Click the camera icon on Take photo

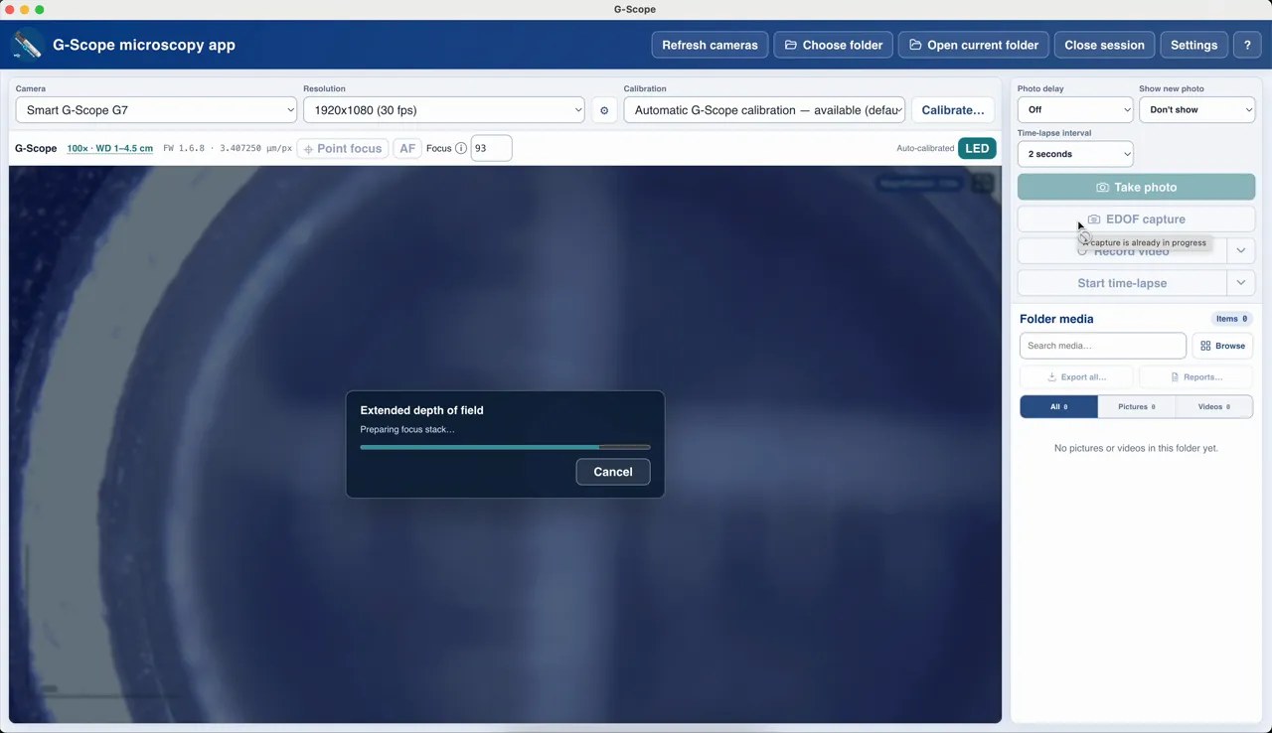click(1102, 187)
